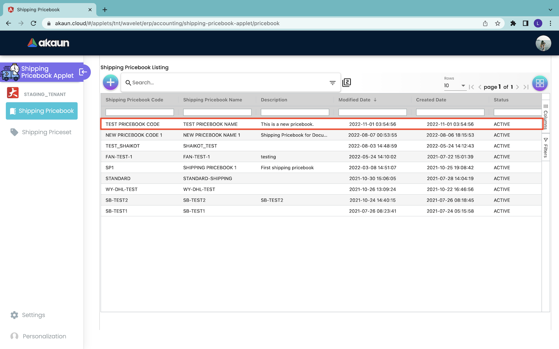Click the akaun logo
This screenshot has height=349, width=559.
(x=49, y=43)
